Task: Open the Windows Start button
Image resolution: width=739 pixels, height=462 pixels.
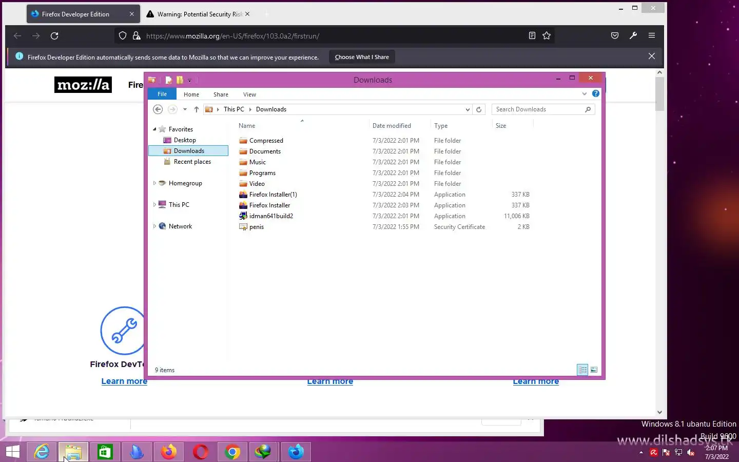Action: 13,452
